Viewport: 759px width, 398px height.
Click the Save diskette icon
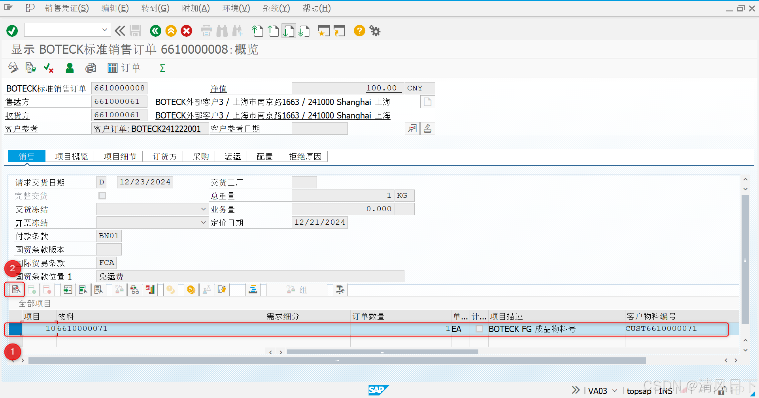pyautogui.click(x=136, y=31)
